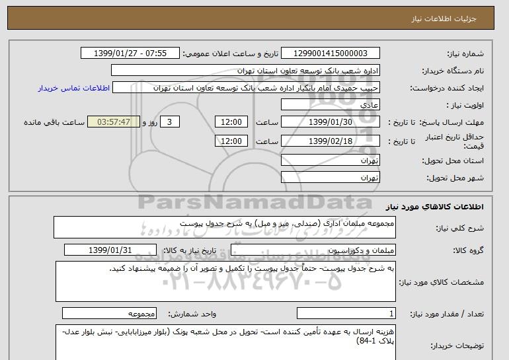This screenshot has height=360, width=509.
Task: Click the general need description field مجموعه مبلمان اداری
Action: pos(225,227)
